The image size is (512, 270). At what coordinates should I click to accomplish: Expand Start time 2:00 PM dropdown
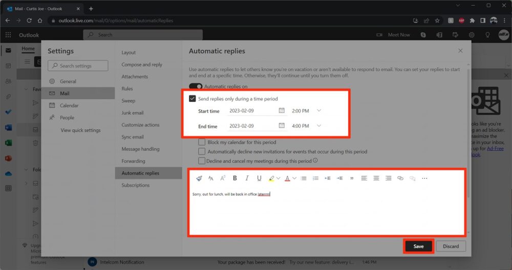(319, 110)
